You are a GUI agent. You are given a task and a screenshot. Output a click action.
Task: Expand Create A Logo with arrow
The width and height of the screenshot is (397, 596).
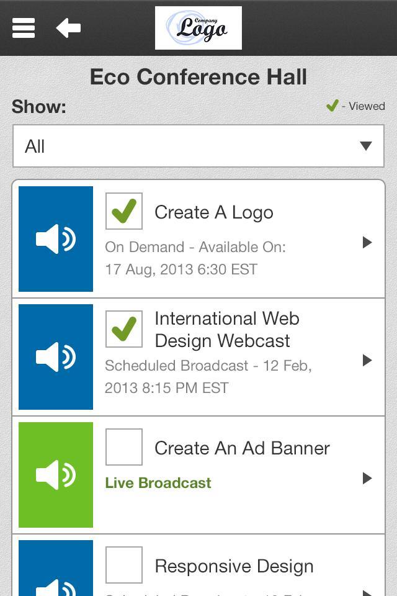click(x=367, y=242)
